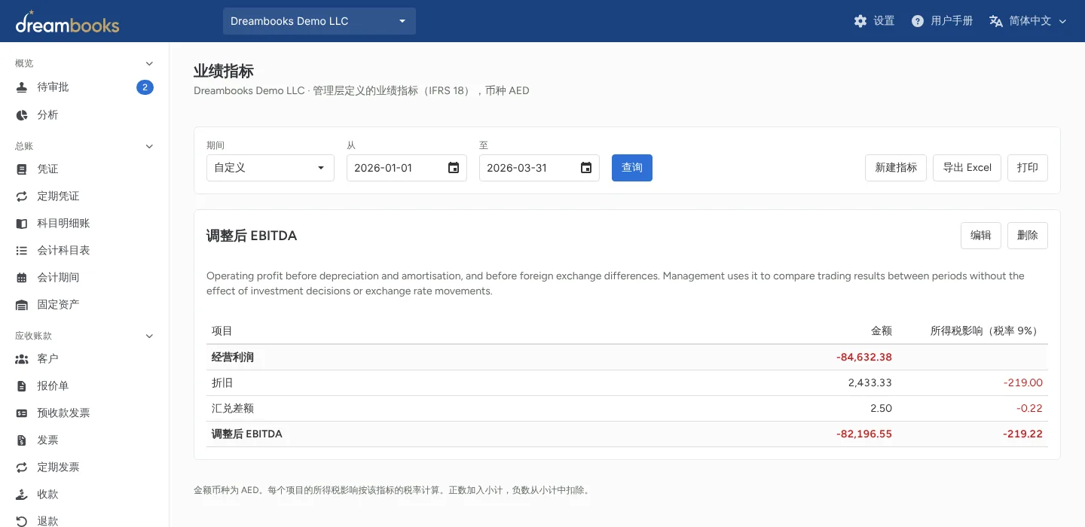The image size is (1085, 527).
Task: Click the 定期凭证 recurring icon
Action: tap(22, 196)
